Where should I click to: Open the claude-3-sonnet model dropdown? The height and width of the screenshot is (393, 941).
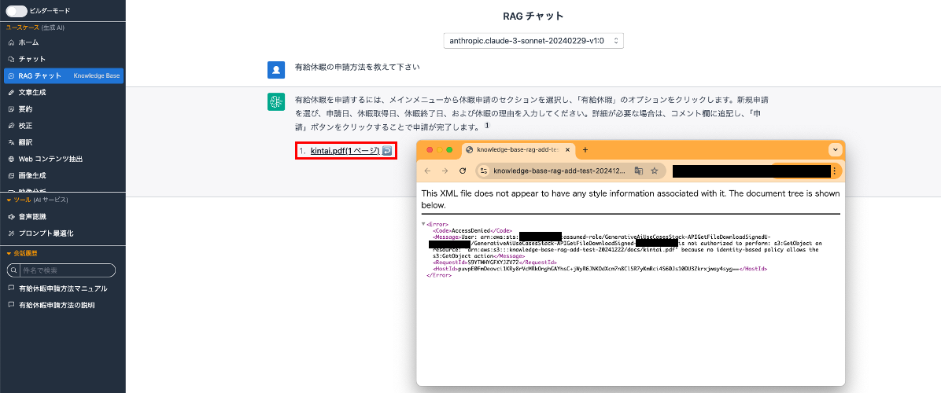click(x=533, y=41)
